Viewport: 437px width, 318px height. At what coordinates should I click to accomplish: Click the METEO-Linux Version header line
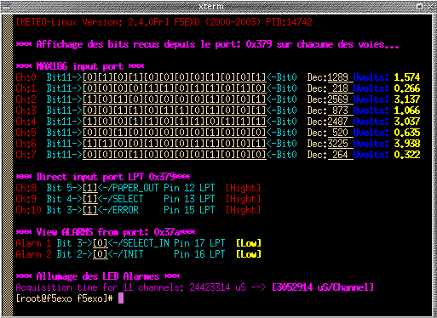pos(164,22)
